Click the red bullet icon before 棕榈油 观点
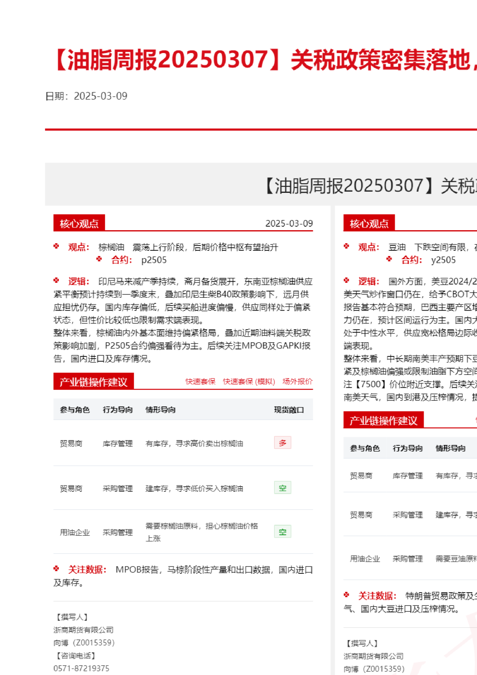 (57, 246)
